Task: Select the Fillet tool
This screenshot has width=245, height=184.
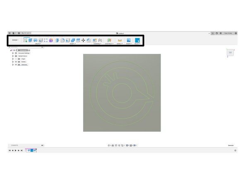Action: pyautogui.click(x=62, y=40)
